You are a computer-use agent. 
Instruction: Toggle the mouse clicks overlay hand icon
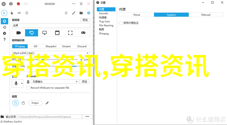point(12,13)
